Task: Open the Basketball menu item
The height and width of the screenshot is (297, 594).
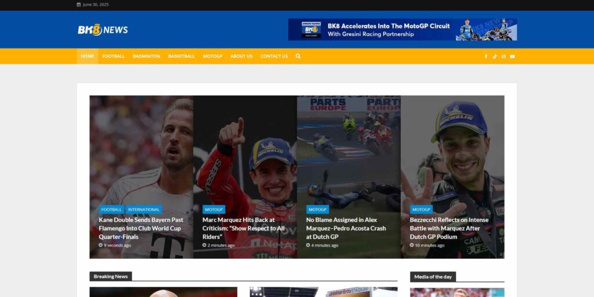Action: point(182,56)
